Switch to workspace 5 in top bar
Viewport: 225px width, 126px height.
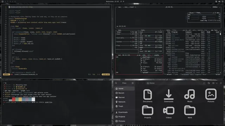[15, 1]
